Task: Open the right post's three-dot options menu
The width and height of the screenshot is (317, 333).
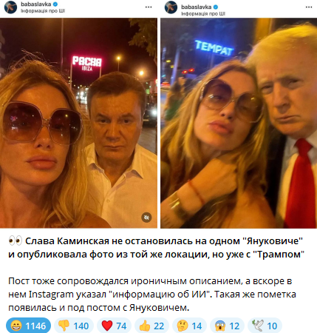Action: (x=309, y=7)
